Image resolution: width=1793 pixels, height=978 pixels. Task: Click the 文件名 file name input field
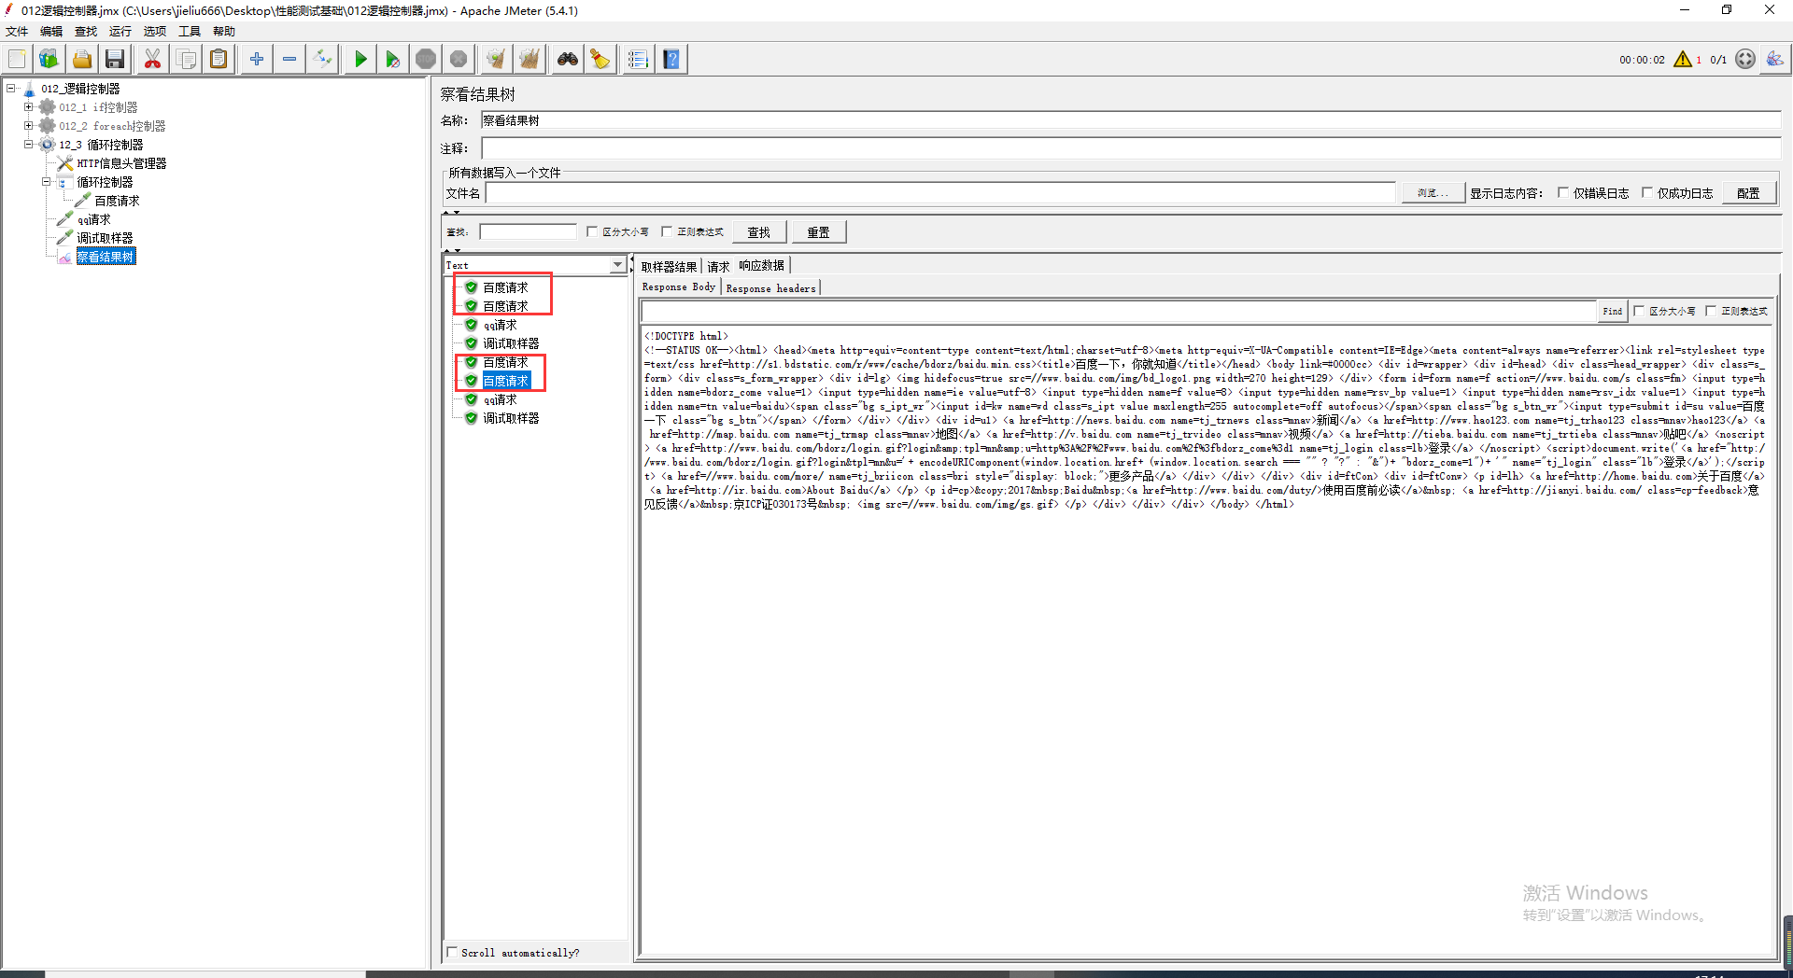click(940, 193)
